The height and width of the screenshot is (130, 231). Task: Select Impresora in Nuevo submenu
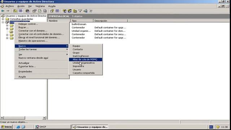(x=86, y=66)
